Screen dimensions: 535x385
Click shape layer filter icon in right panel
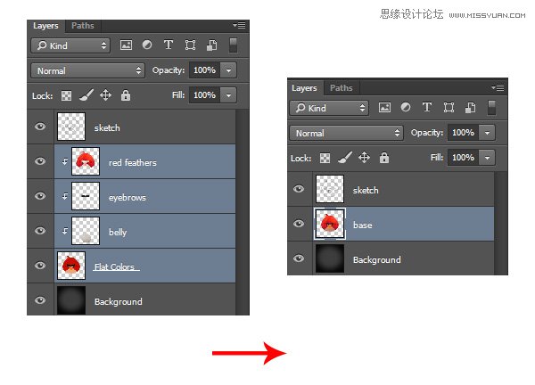tap(447, 108)
